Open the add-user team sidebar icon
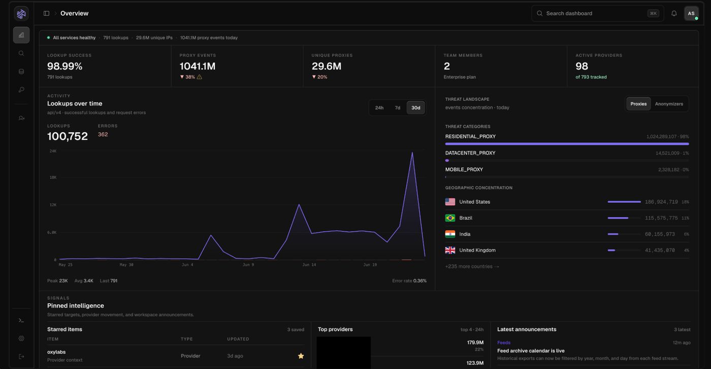The image size is (711, 369). 21,118
